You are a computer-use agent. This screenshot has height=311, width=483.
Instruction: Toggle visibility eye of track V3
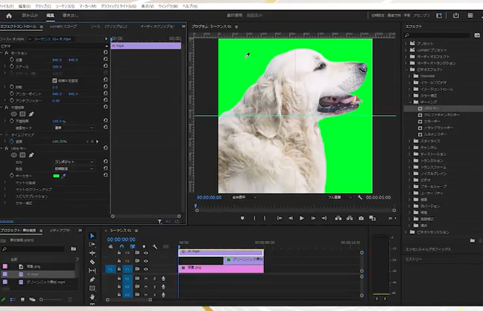click(x=146, y=252)
